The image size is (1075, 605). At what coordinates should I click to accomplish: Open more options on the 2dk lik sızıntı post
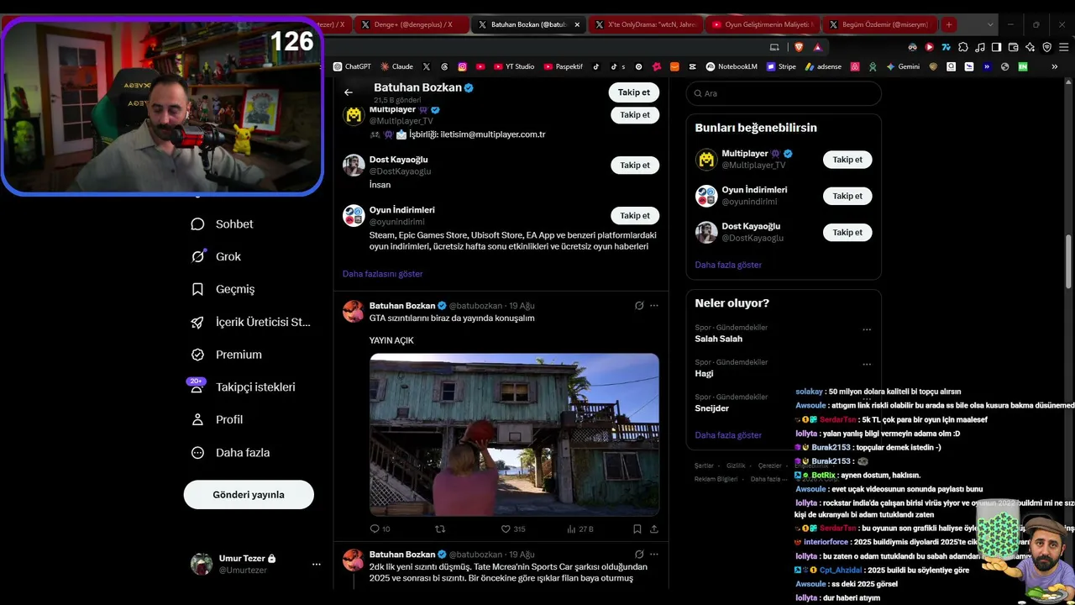pos(654,555)
